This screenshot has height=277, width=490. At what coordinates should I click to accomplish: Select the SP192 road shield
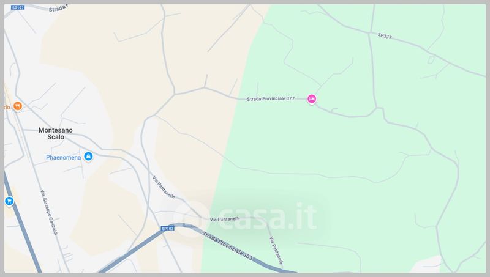pos(18,7)
